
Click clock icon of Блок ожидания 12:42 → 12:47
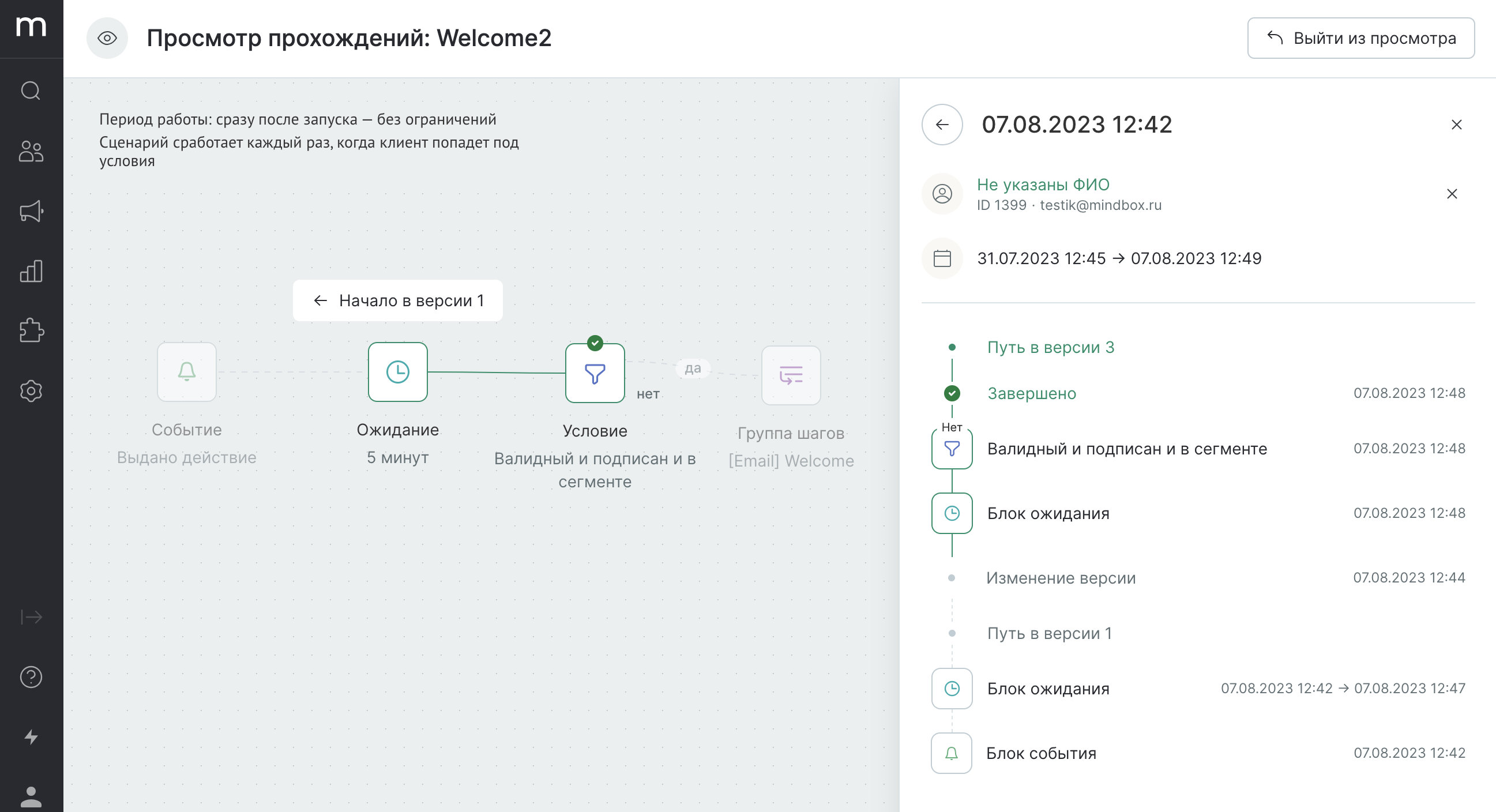tap(952, 689)
